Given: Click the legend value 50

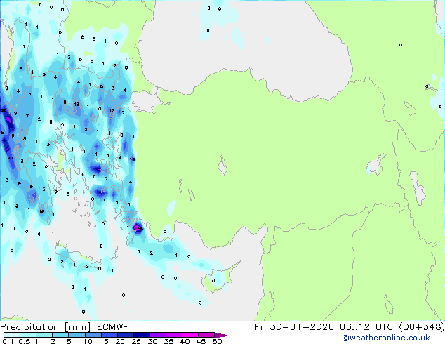Looking at the screenshot, I should pyautogui.click(x=218, y=341).
